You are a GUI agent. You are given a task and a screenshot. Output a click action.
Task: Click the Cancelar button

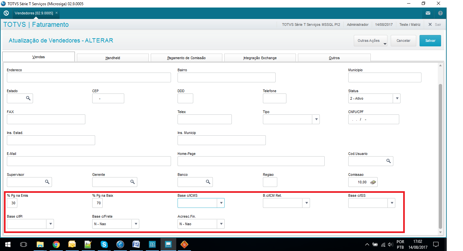point(403,41)
